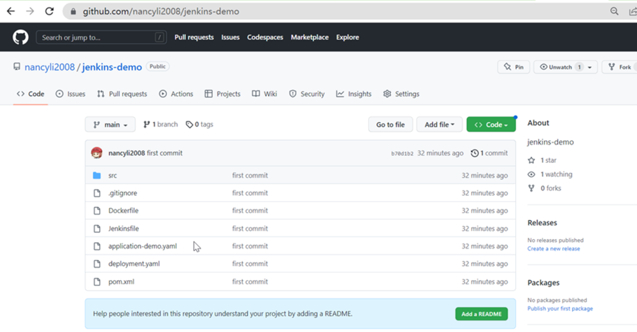Open the Jenkinsfile file
This screenshot has width=637, height=332.
124,228
